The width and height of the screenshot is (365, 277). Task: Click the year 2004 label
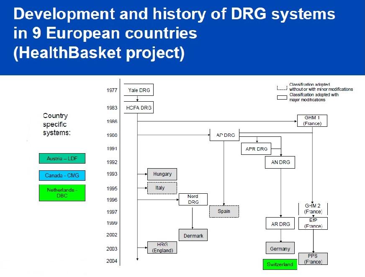point(112,261)
